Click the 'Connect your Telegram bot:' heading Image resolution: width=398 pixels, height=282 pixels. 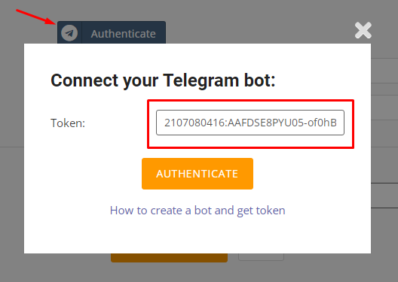pos(163,80)
